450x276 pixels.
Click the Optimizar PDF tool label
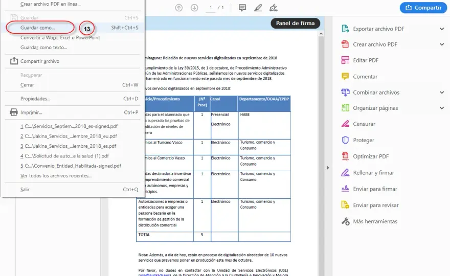(371, 156)
